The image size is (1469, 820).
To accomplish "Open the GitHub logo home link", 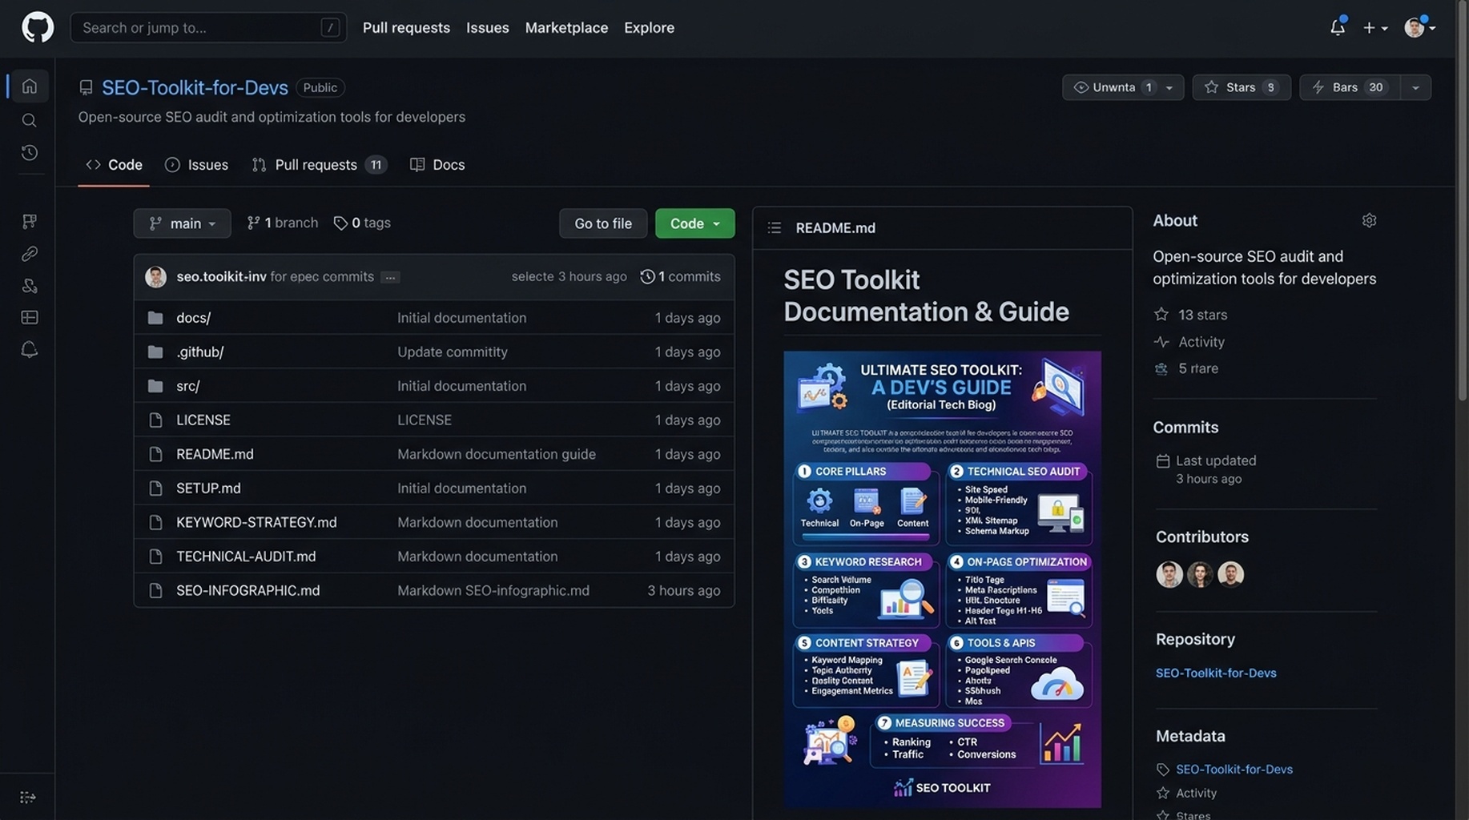I will pyautogui.click(x=37, y=27).
